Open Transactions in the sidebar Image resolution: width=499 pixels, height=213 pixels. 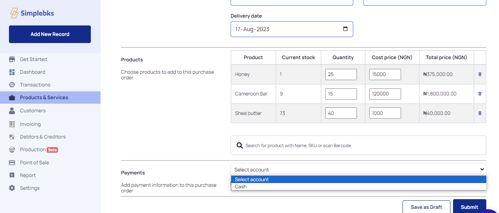coord(35,85)
